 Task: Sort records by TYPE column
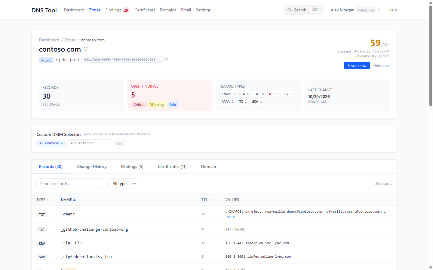tap(42, 200)
